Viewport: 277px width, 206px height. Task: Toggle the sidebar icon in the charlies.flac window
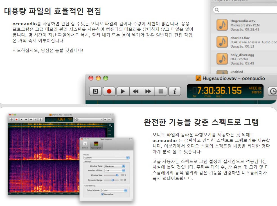tap(12, 119)
